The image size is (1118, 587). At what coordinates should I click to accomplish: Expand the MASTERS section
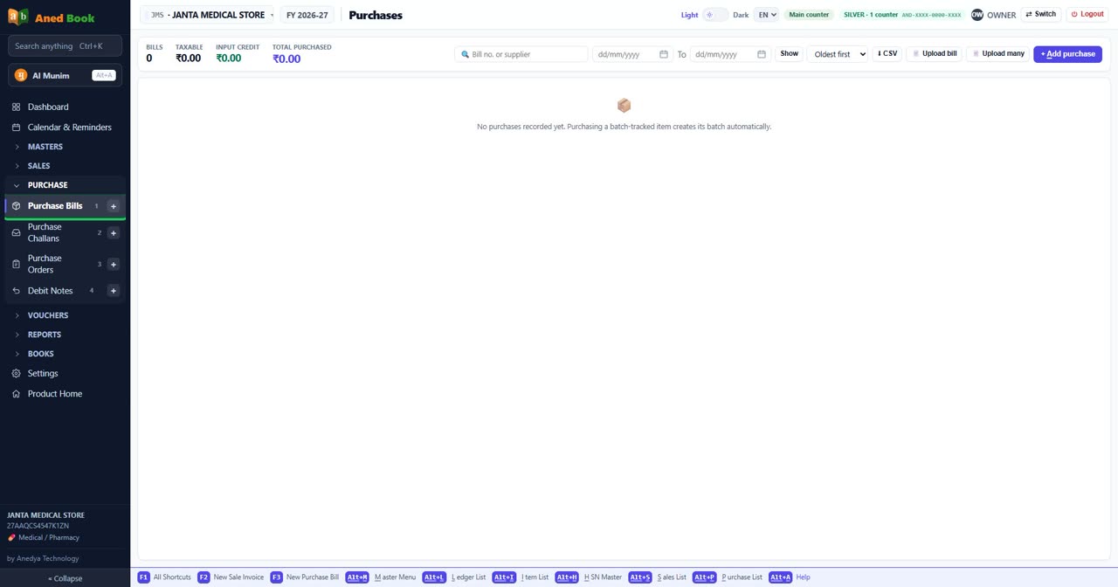coord(65,147)
